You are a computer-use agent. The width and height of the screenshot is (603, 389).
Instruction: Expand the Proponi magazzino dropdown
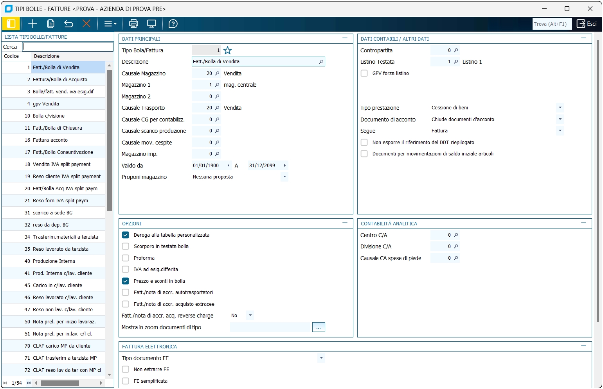pos(284,177)
